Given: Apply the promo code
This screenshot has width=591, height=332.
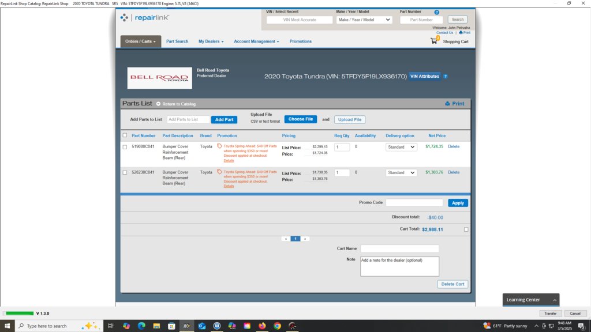Looking at the screenshot, I should coord(458,203).
